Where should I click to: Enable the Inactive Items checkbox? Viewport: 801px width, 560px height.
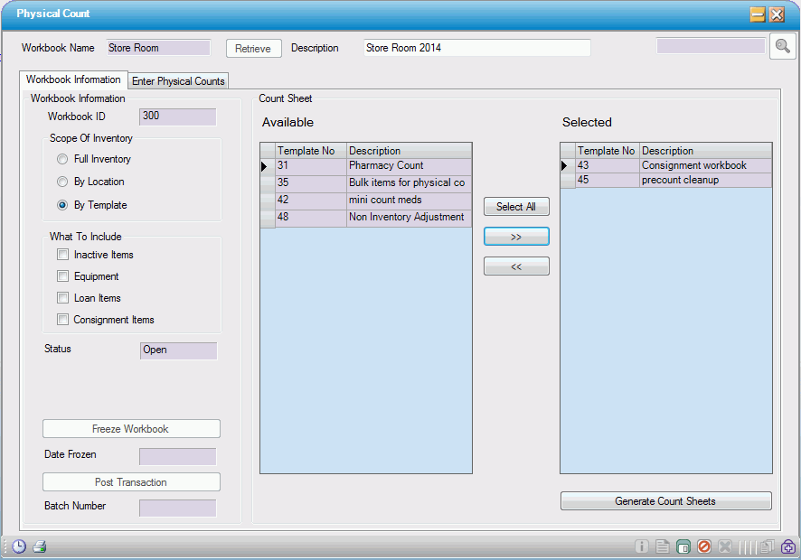coord(62,255)
